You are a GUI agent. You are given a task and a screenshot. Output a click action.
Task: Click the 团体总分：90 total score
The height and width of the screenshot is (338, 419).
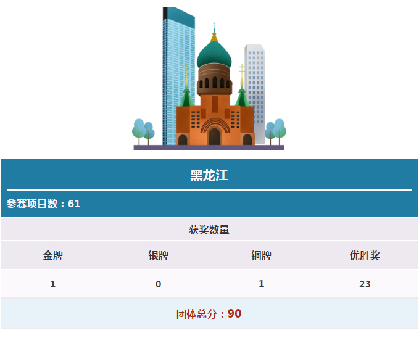pyautogui.click(x=209, y=314)
